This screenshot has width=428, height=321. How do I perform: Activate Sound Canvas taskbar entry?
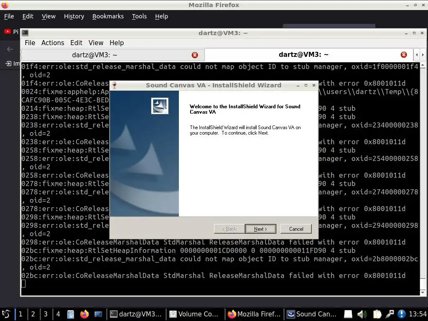312,314
